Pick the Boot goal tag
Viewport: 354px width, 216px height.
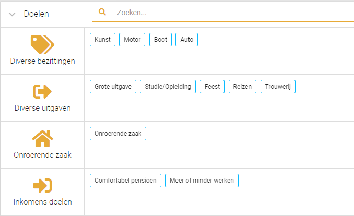coord(160,40)
